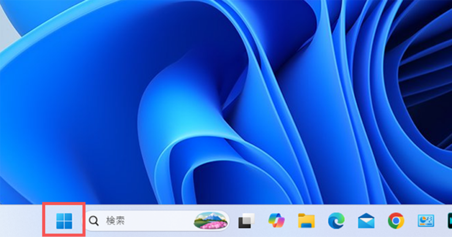This screenshot has width=452, height=237.
Task: Focus the 検索 search text field
Action: [x=150, y=220]
